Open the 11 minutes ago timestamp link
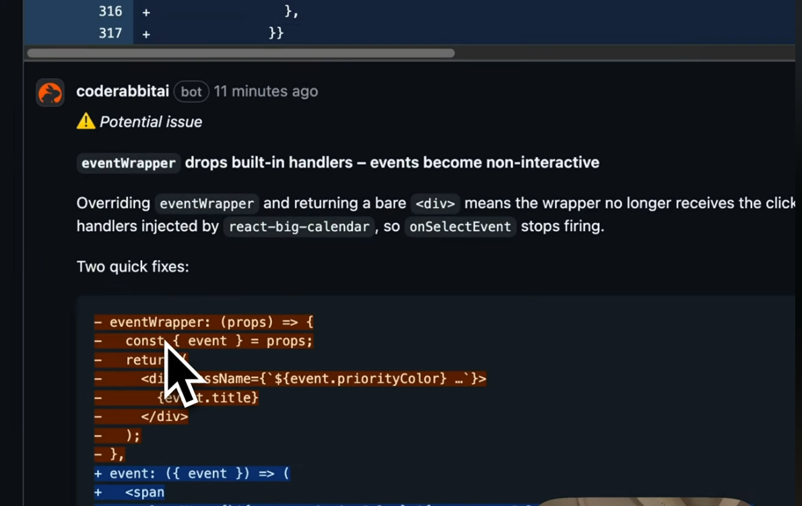Viewport: 802px width, 506px height. point(266,91)
